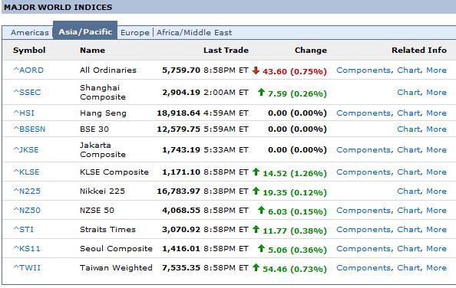The width and height of the screenshot is (456, 288).
Task: Click the green up arrow for Shanghai Composite
Action: 261,92
